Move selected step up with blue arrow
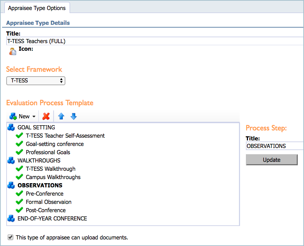The width and height of the screenshot is (304, 246). (61, 116)
